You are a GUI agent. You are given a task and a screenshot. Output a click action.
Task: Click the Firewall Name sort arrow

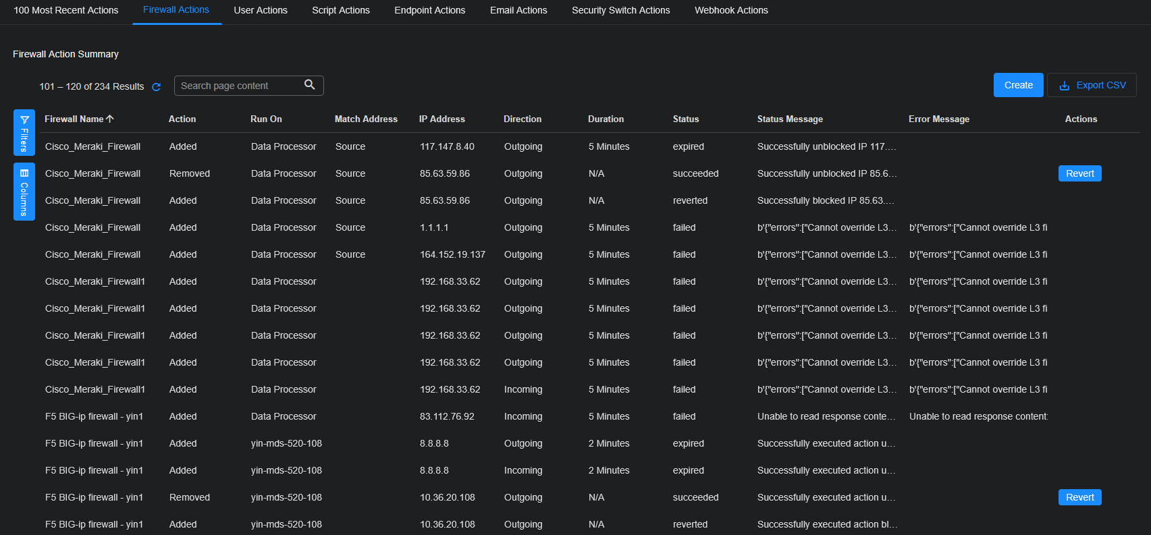(x=110, y=119)
